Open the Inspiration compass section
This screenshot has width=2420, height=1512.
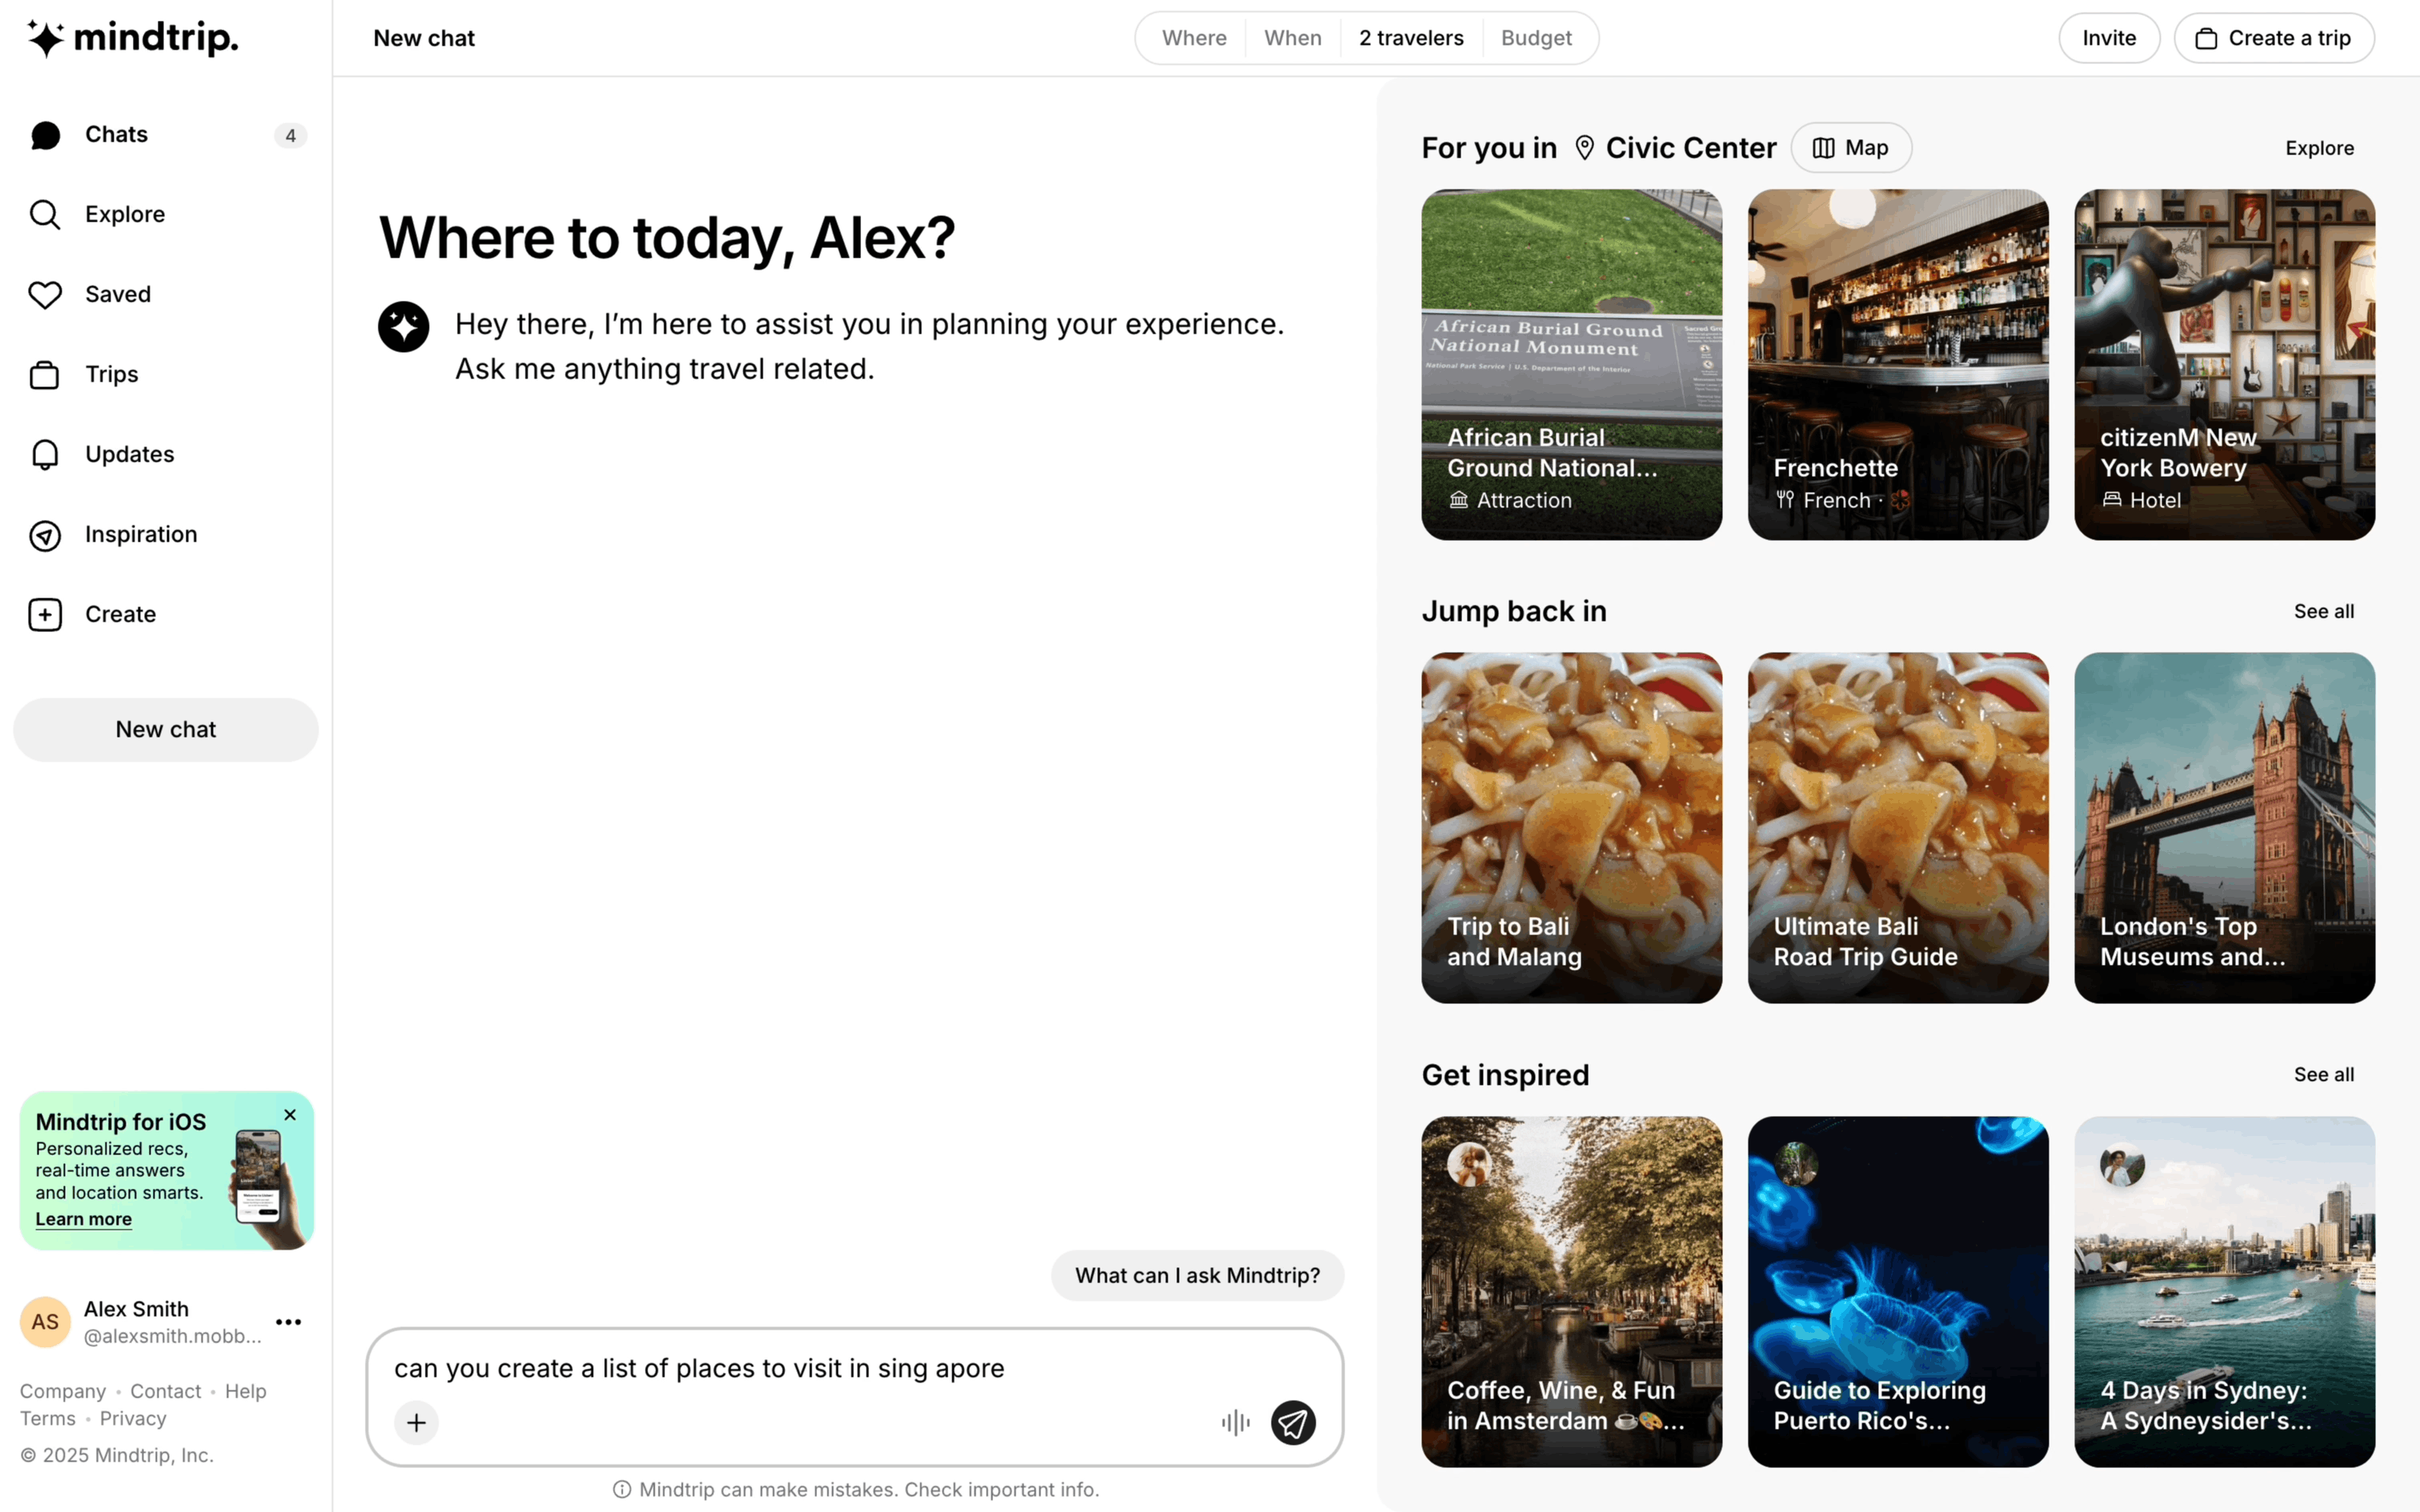(x=140, y=535)
